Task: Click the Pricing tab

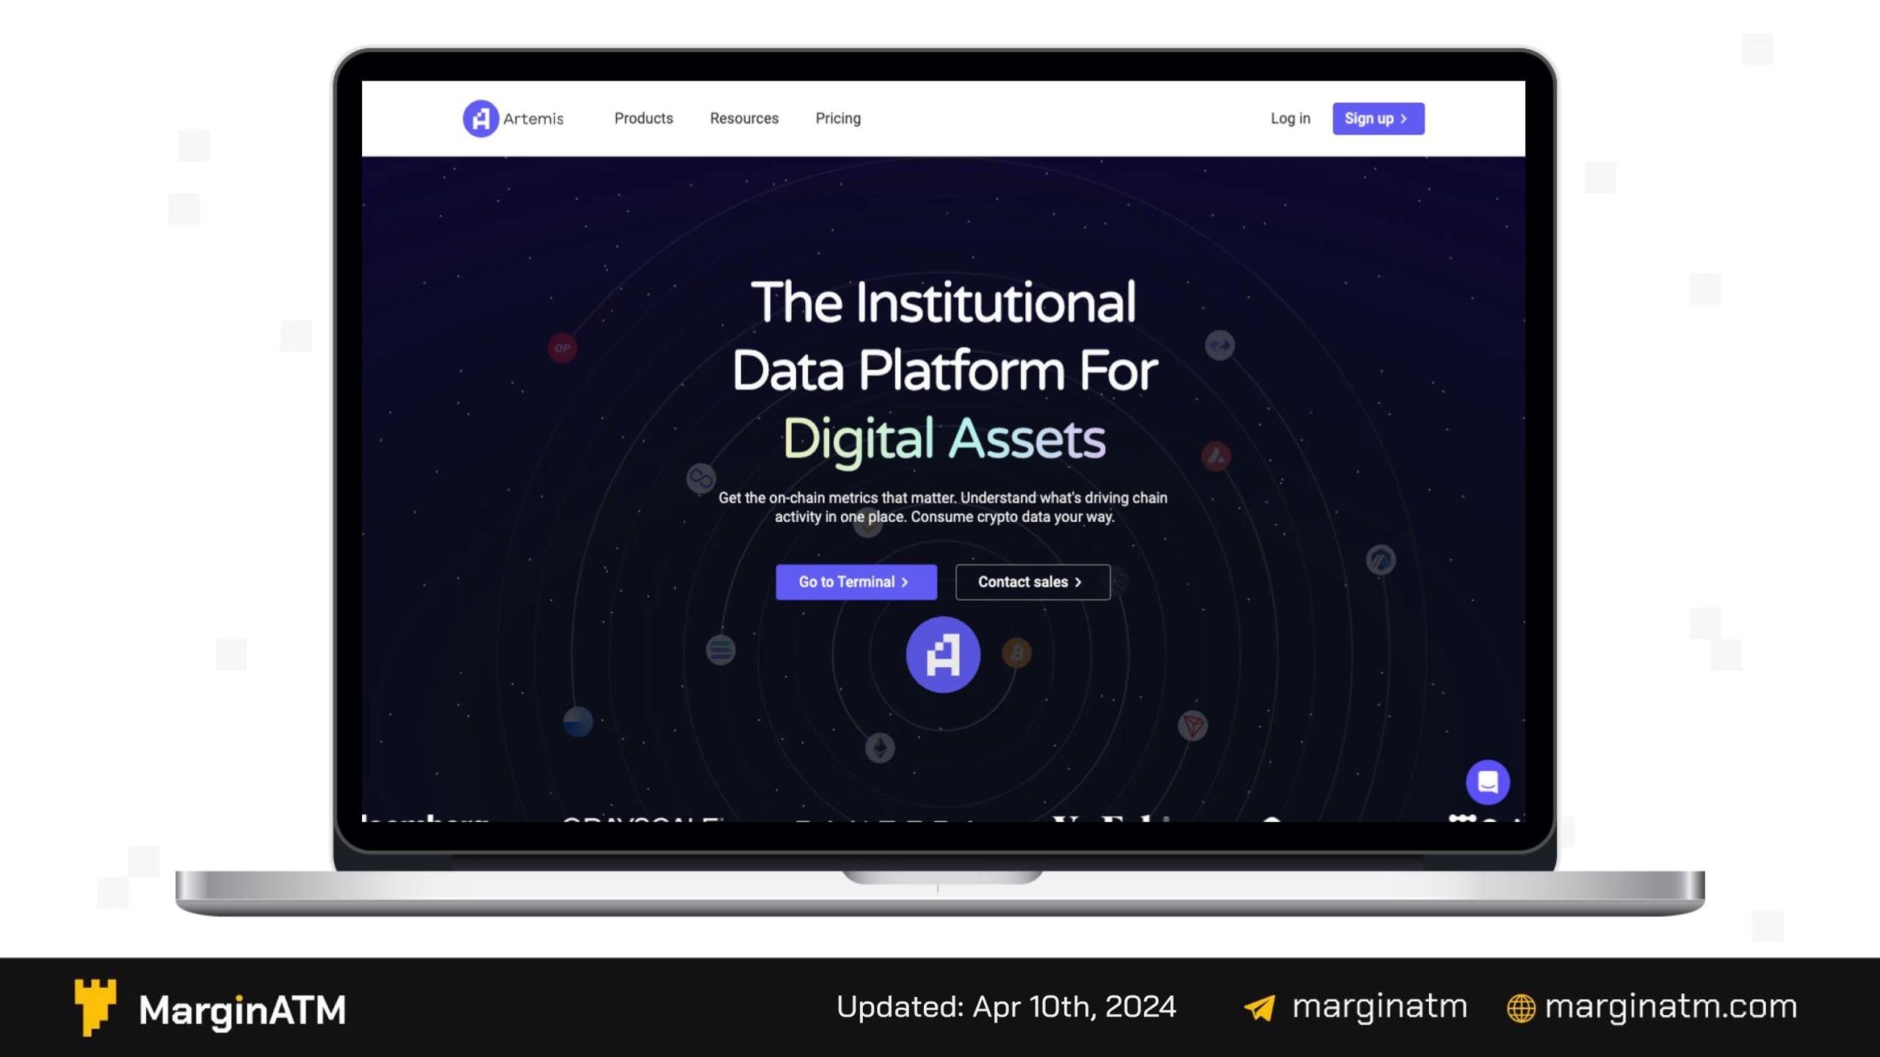Action: click(836, 117)
